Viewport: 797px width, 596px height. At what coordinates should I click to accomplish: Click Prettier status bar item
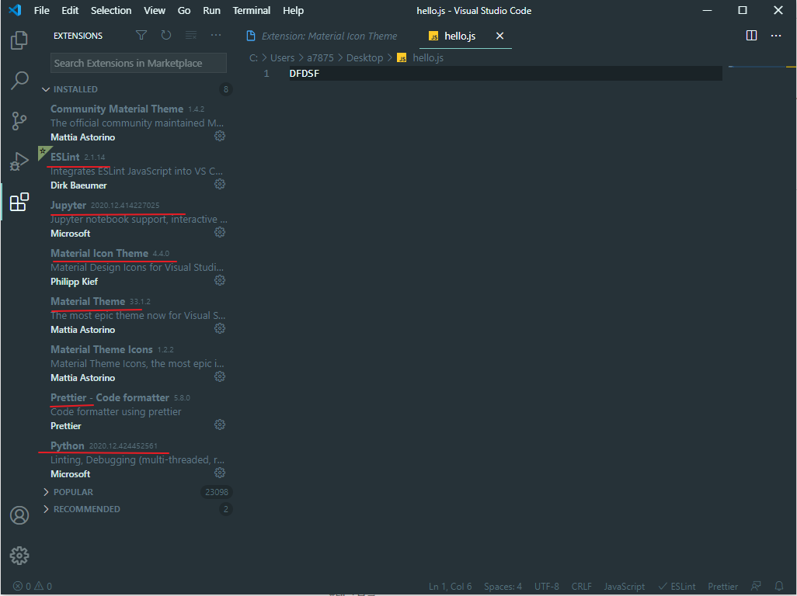[x=722, y=587]
